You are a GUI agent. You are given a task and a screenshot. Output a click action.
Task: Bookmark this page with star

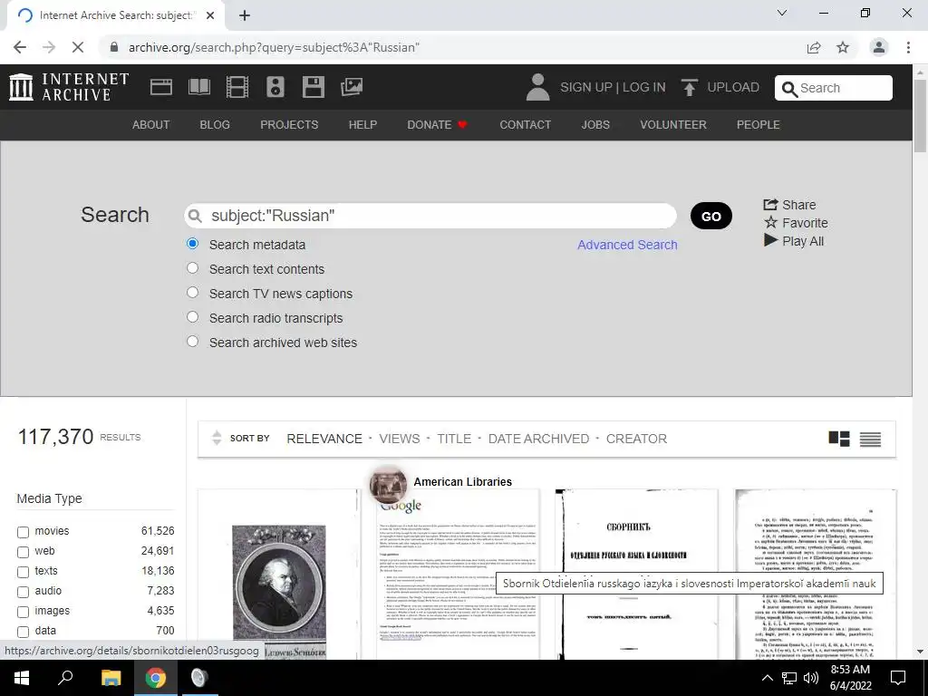(843, 47)
